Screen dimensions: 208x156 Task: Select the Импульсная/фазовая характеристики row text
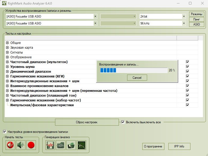point(42,105)
